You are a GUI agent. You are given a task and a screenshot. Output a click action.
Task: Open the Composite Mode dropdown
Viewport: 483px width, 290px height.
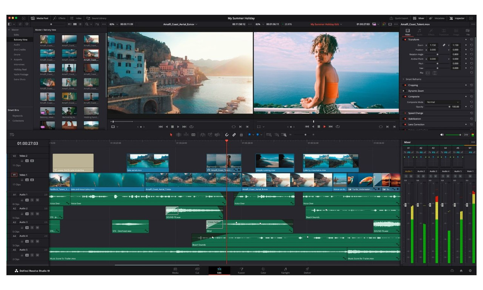point(443,102)
